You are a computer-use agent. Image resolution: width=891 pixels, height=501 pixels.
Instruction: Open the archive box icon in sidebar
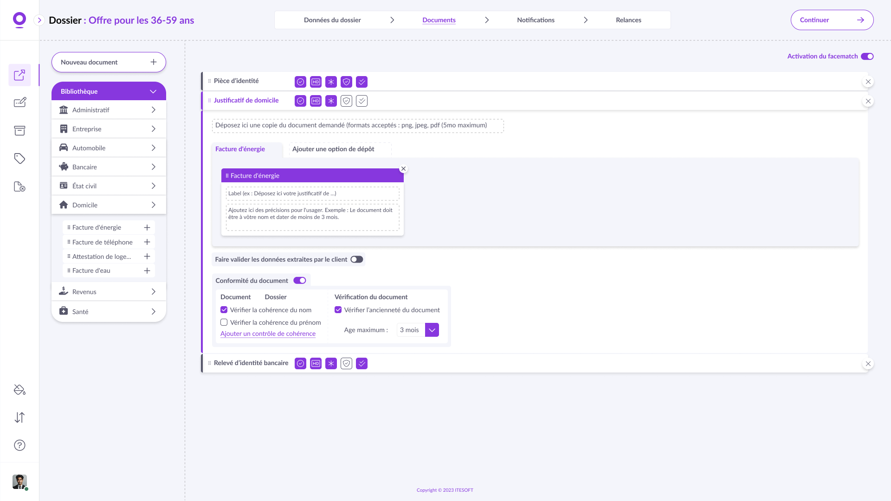point(19,131)
